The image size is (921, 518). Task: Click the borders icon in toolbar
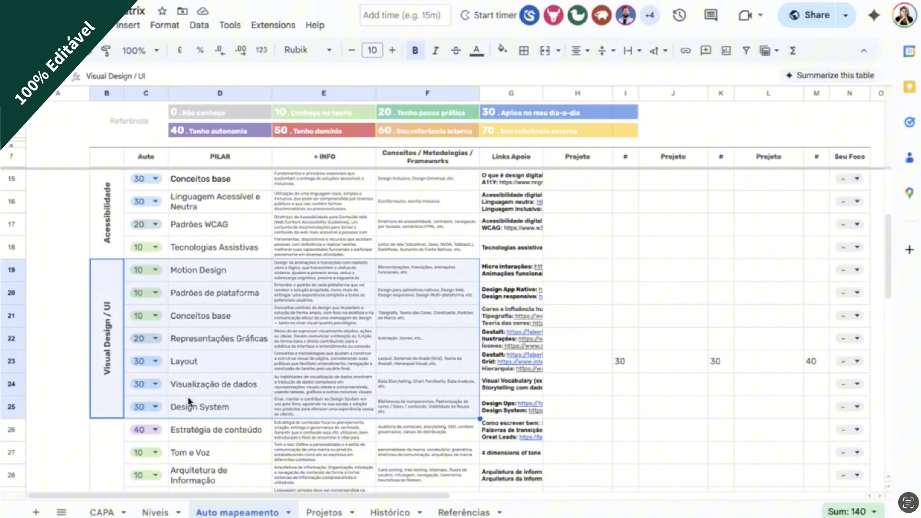524,50
